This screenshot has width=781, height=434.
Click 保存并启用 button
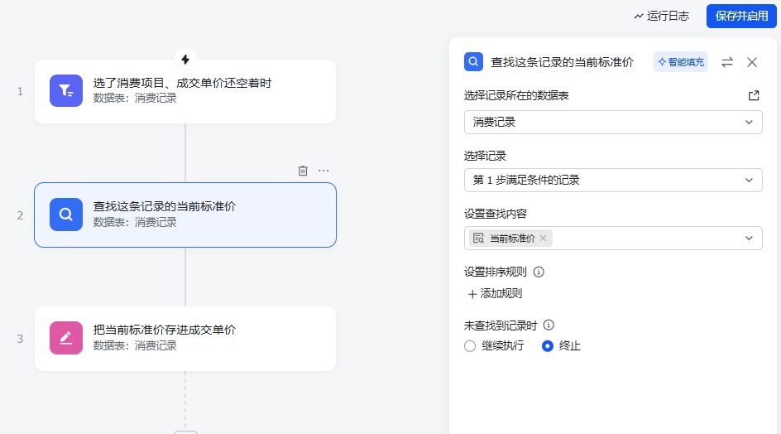(x=741, y=16)
